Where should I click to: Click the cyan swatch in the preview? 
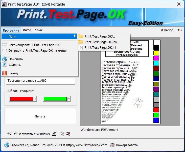[x=156, y=63]
